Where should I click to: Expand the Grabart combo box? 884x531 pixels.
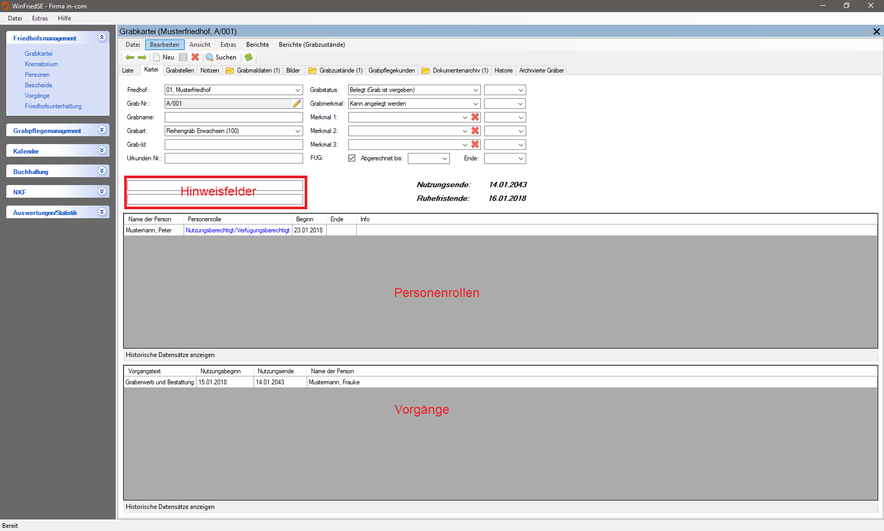click(298, 131)
